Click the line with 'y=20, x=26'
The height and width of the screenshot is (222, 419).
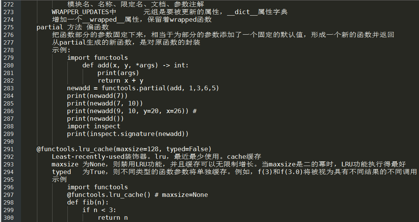[x=132, y=111]
